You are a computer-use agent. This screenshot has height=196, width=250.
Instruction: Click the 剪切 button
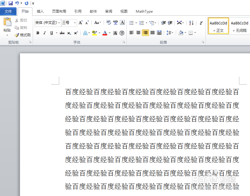click(x=21, y=20)
